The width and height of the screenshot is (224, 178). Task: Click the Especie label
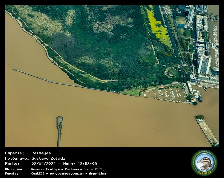click(15, 153)
